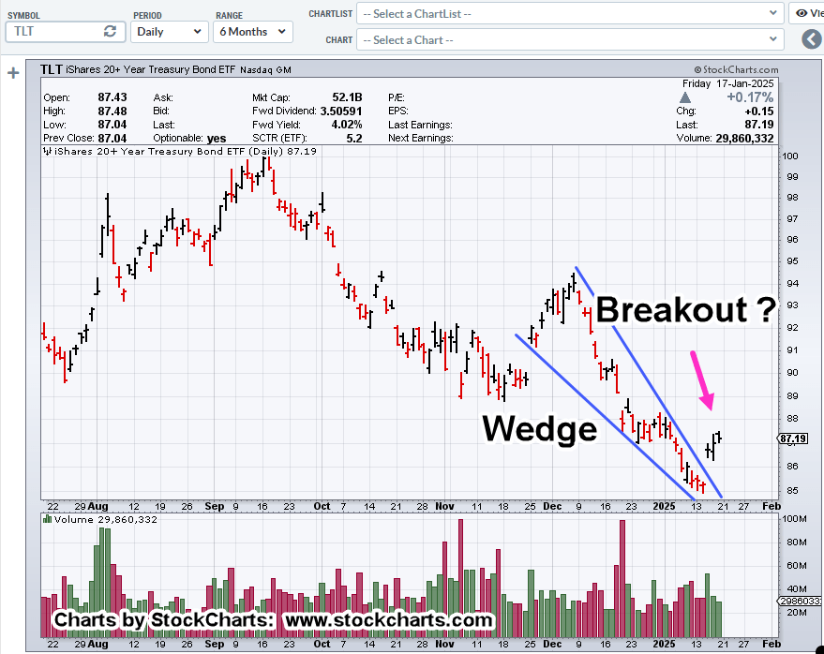Expand the Select a ChartList dropdown

tap(570, 13)
